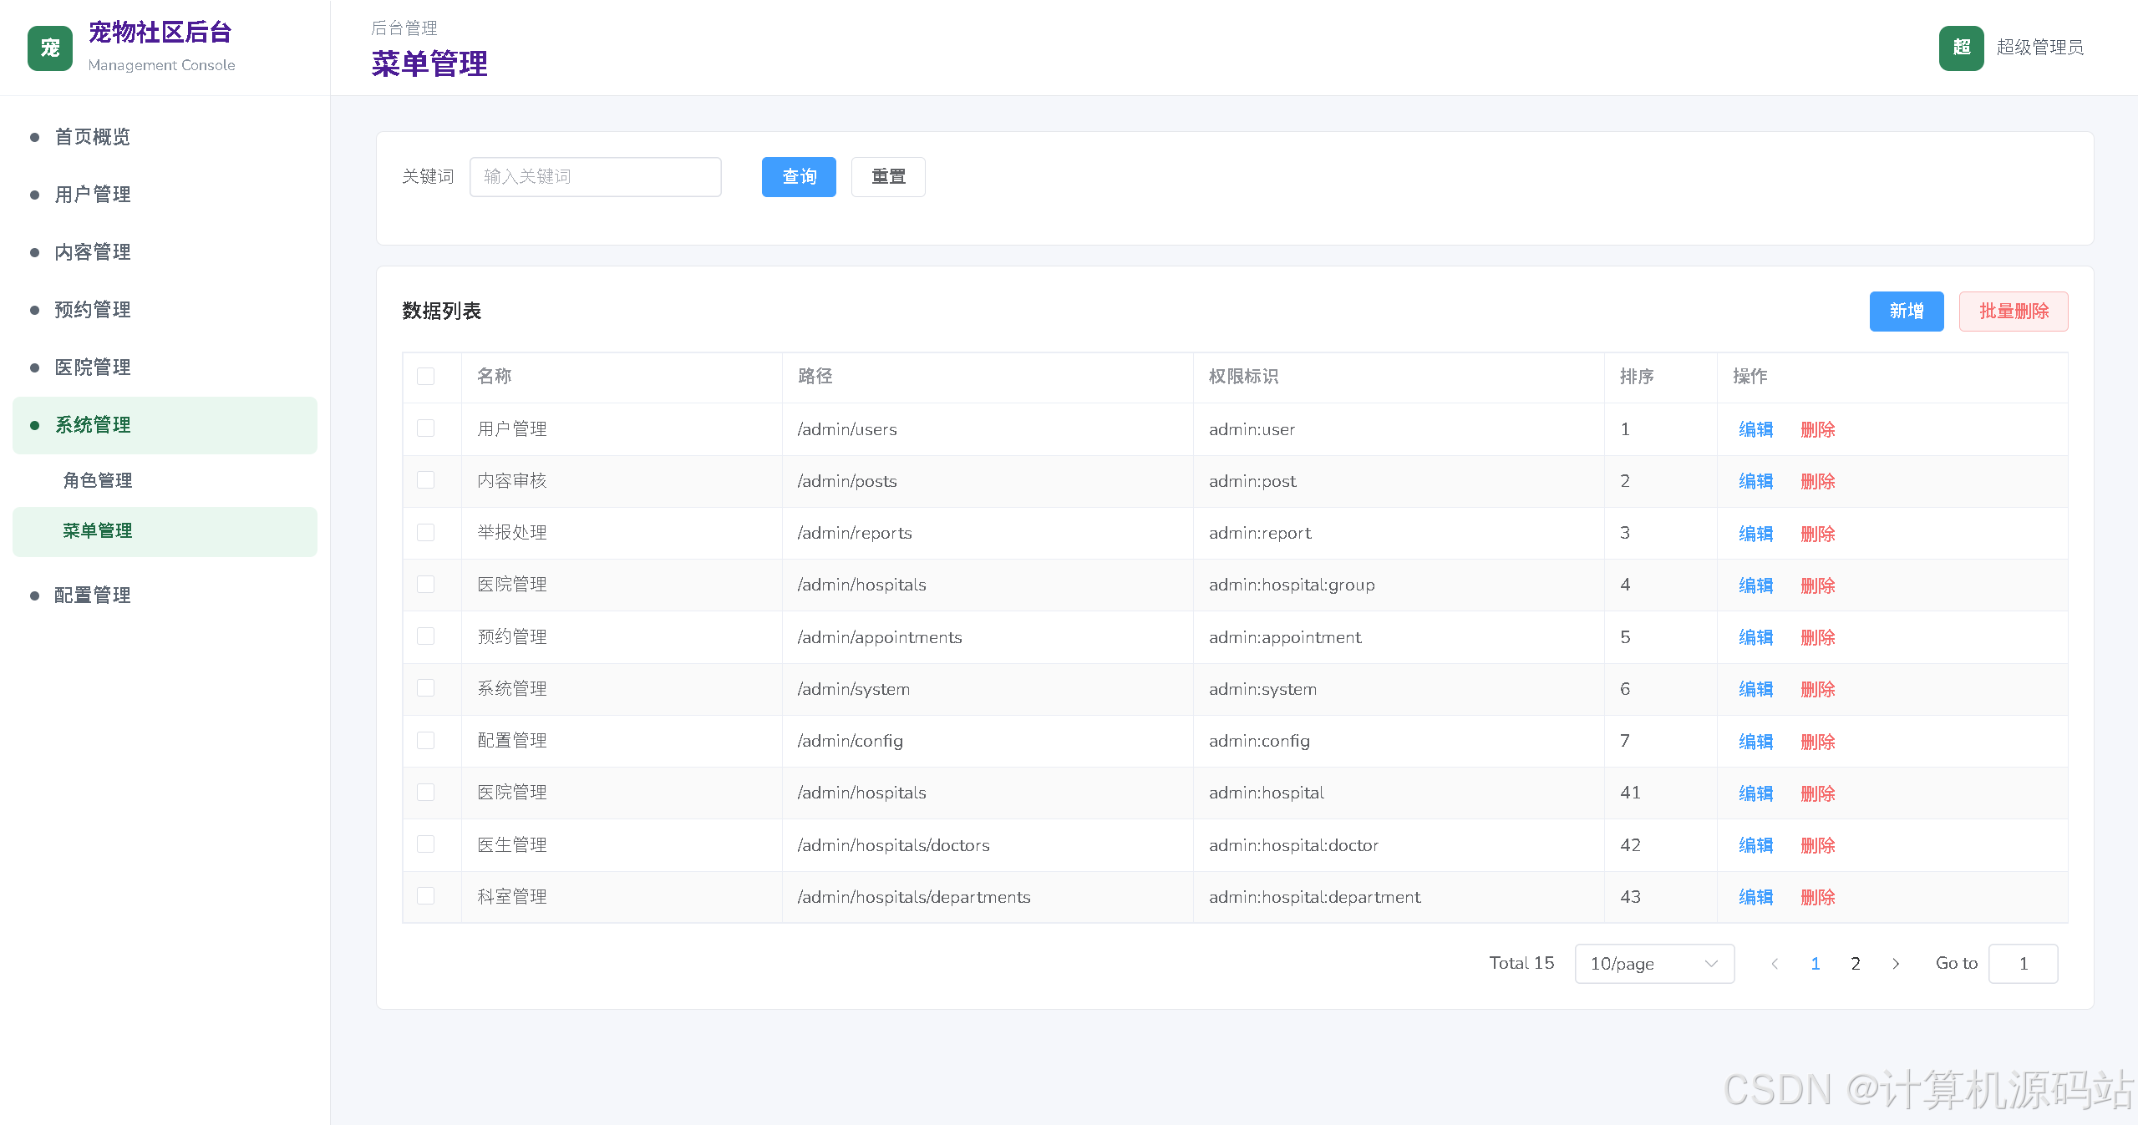
Task: Open 医院管理 in the sidebar
Action: pyautogui.click(x=165, y=367)
